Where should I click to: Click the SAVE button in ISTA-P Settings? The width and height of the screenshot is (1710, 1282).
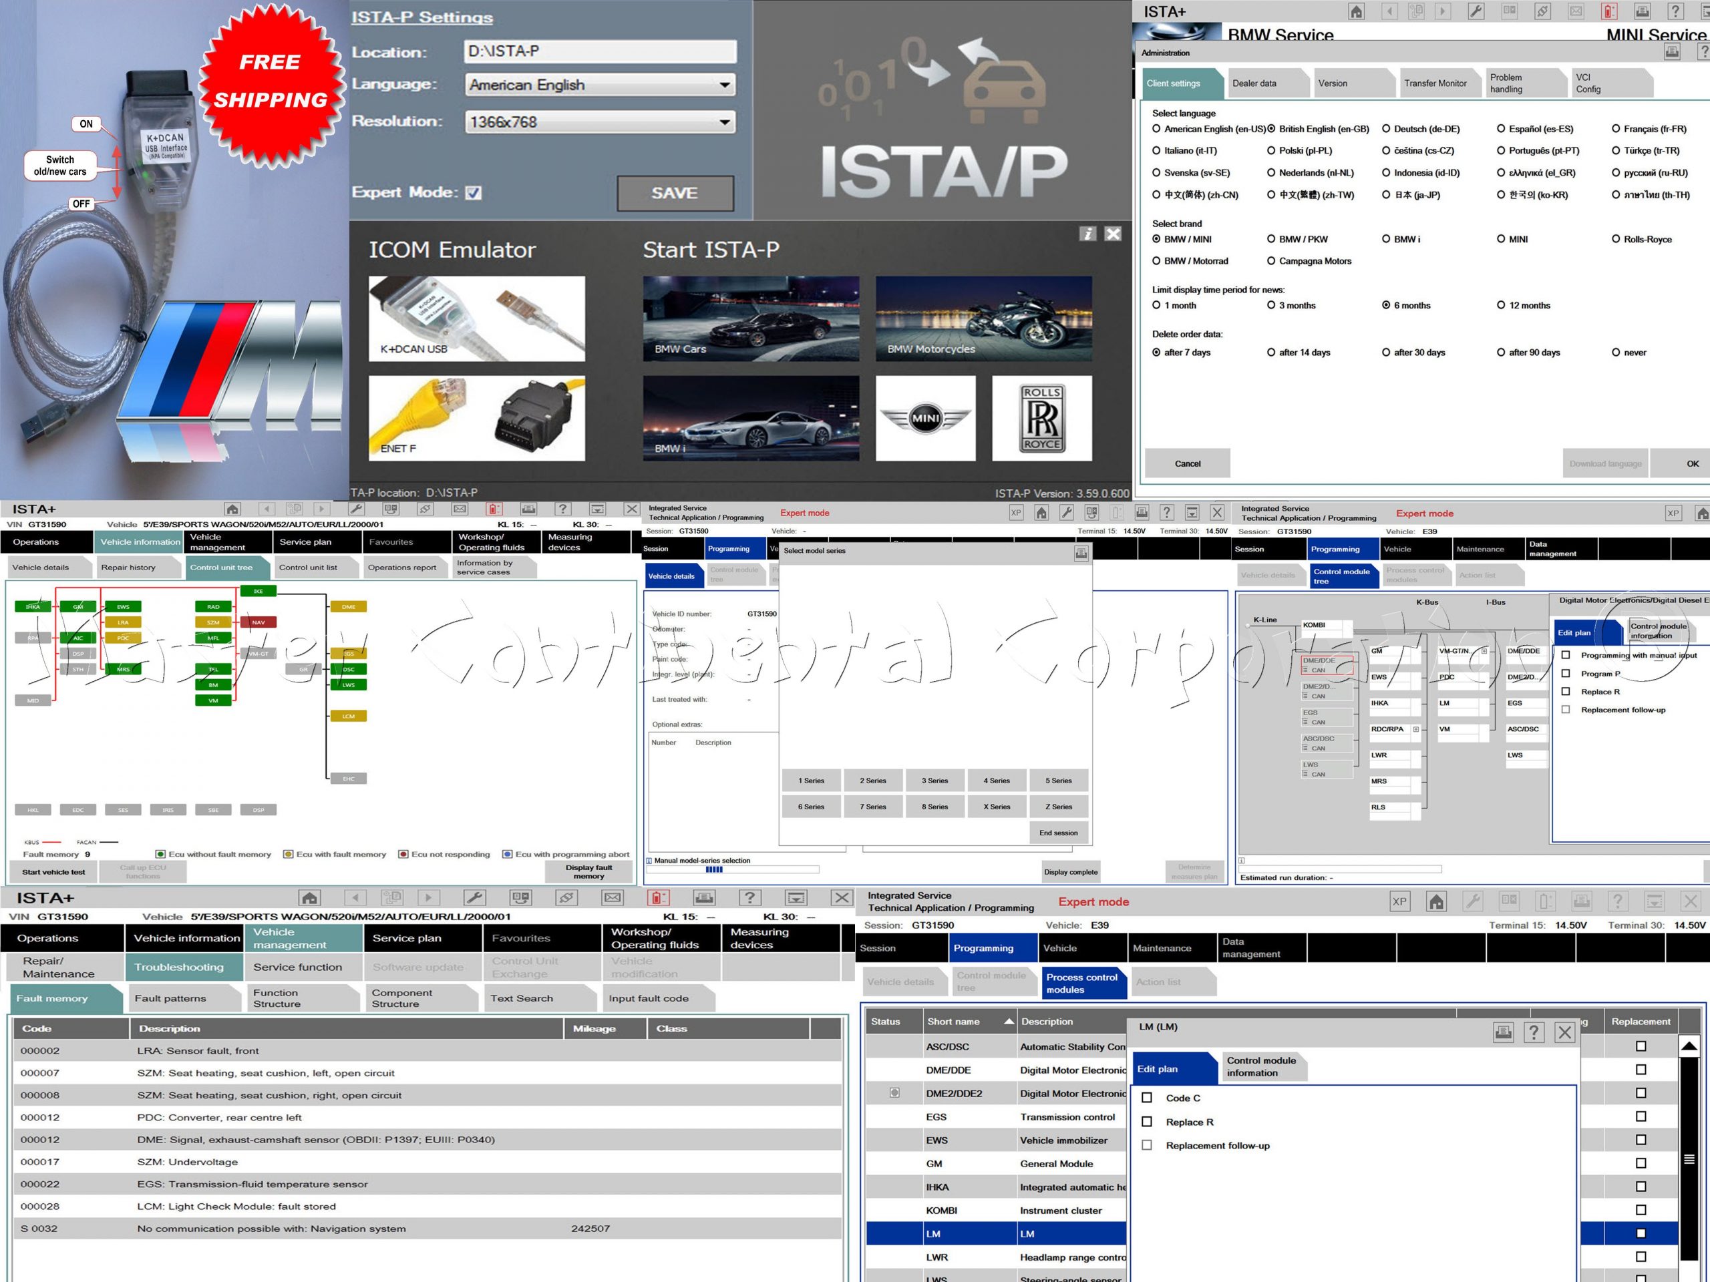pyautogui.click(x=675, y=193)
